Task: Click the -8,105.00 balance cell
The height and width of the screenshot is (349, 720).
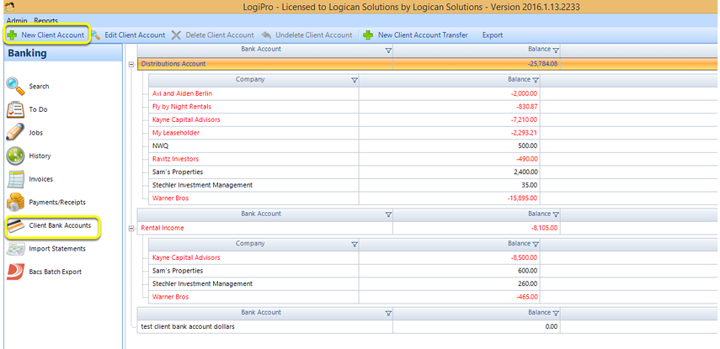Action: tap(477, 228)
